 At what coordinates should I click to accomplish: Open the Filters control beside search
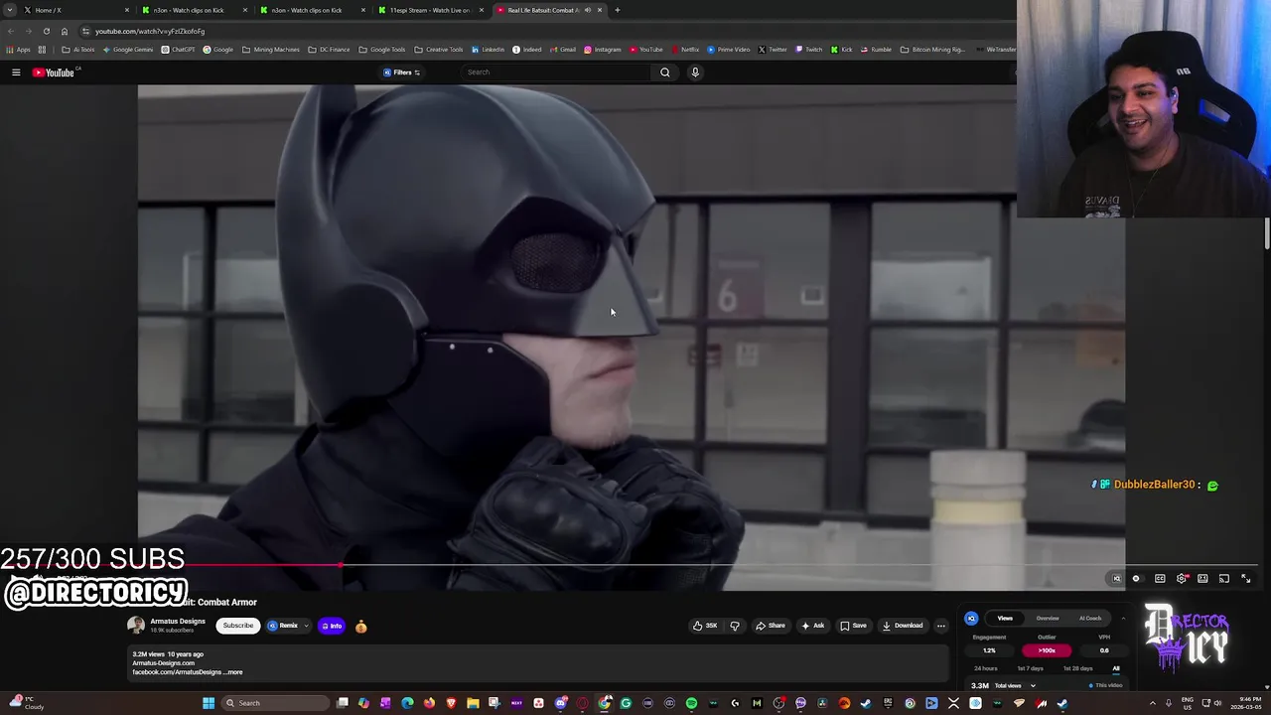[x=402, y=72]
